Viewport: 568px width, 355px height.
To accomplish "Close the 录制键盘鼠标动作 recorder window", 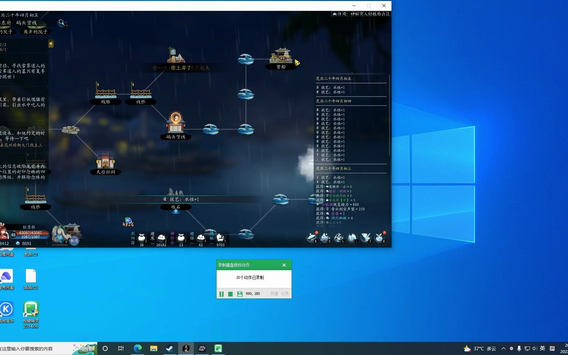I will coord(284,265).
